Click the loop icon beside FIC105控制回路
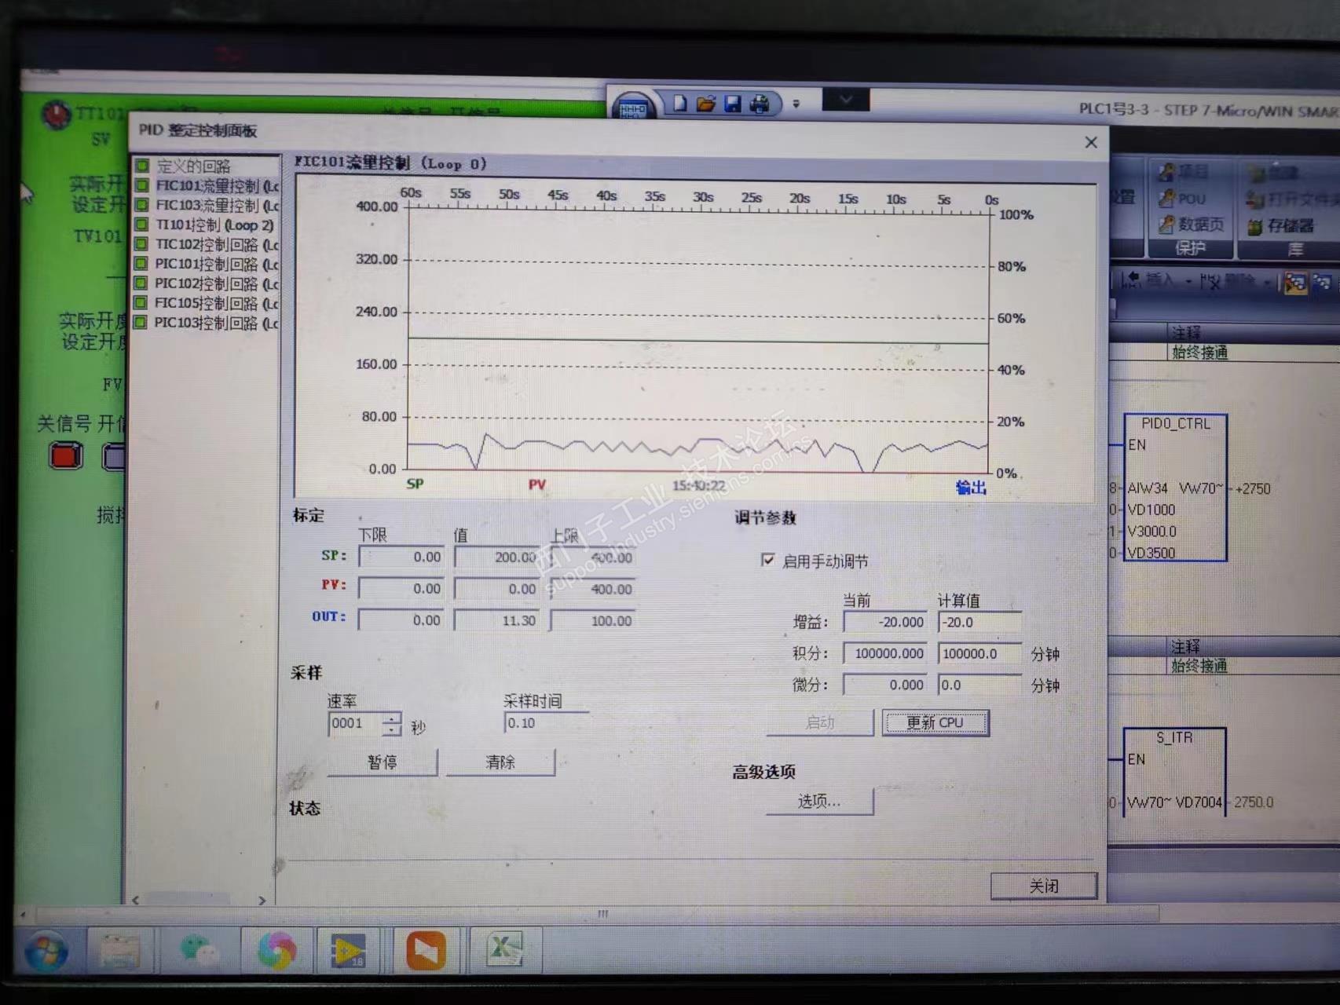Screen dimensions: 1340x1005 142,303
